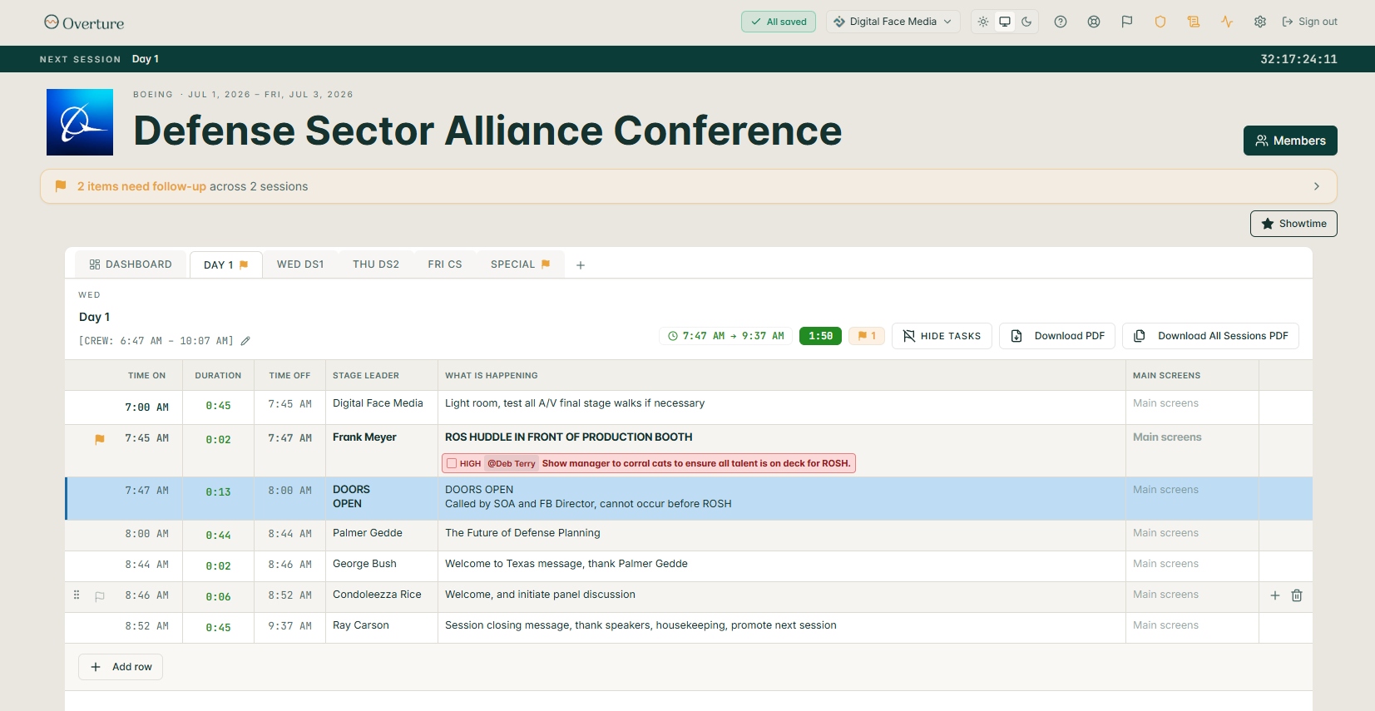The image size is (1375, 711).
Task: Click Boeing event thumbnail logo
Action: click(80, 122)
